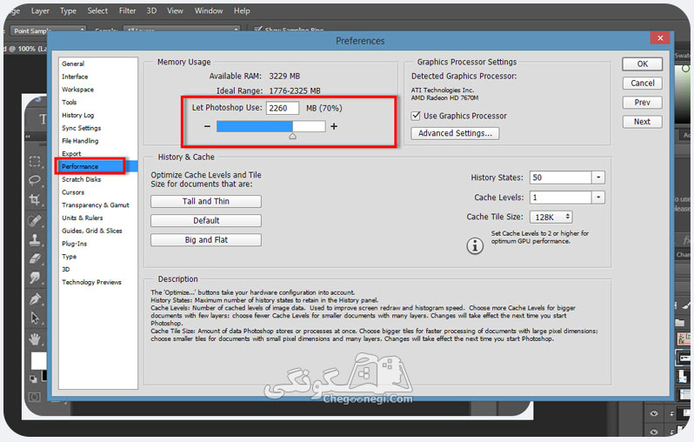Select the Eraser tool

pos(35,258)
